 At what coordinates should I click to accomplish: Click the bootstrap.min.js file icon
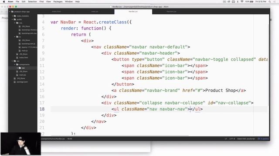tap(20, 44)
